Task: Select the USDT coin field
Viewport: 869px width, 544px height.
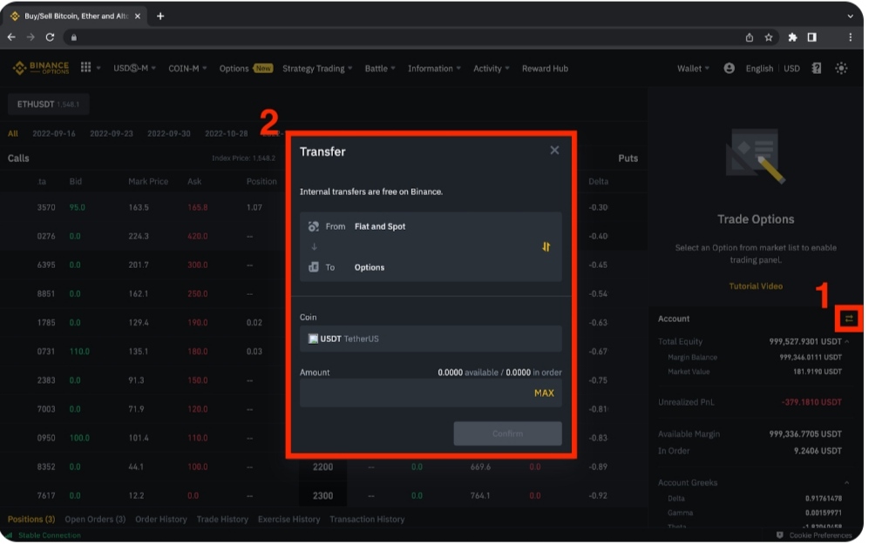Action: [x=431, y=339]
